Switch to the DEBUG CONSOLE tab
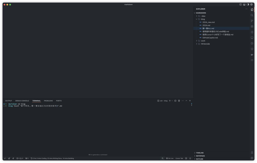257x163 pixels. [22, 101]
